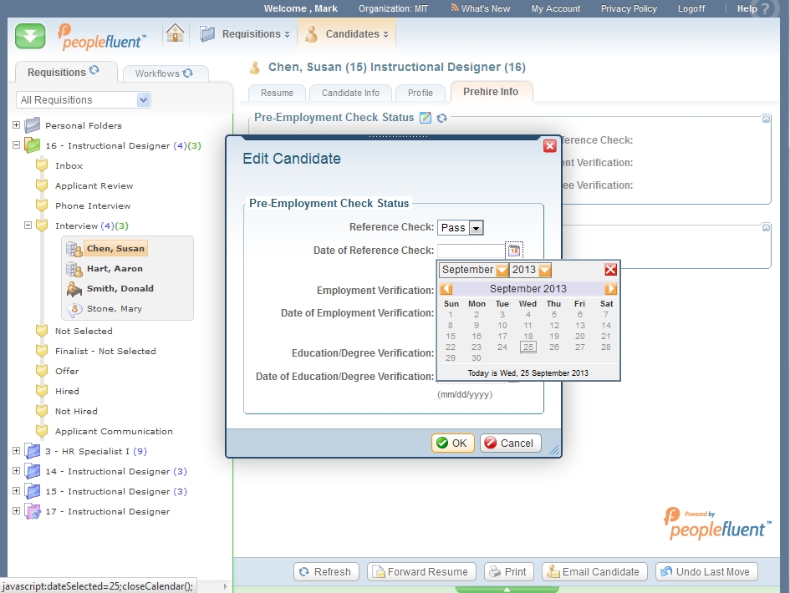
Task: Refresh the Pre-Employment Check Status section
Action: click(441, 118)
